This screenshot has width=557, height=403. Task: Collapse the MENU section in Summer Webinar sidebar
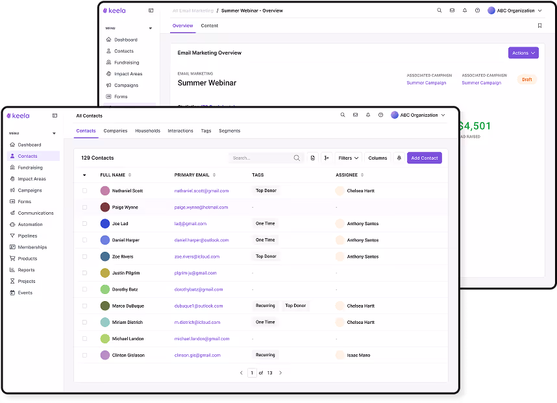click(x=151, y=28)
